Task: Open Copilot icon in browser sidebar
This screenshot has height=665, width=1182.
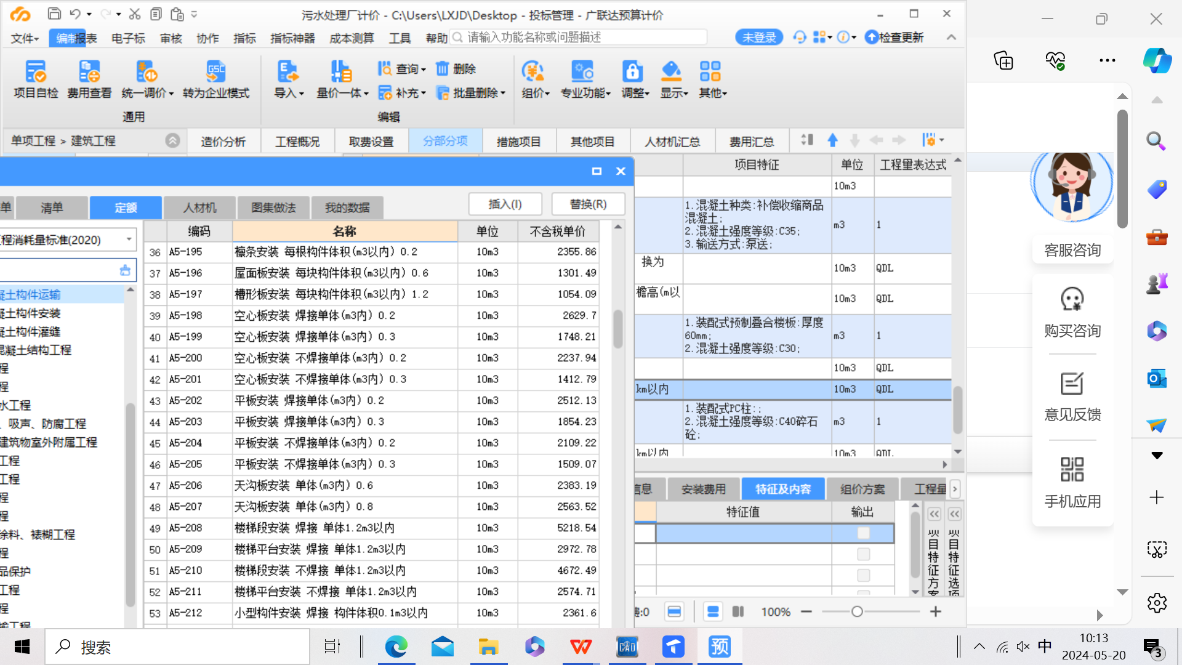Action: pyautogui.click(x=1157, y=60)
